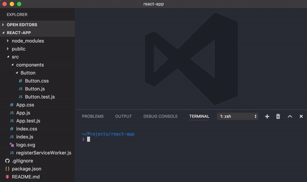This screenshot has height=182, width=307.
Task: Click the JS icon of Button.js
Action: click(20, 89)
